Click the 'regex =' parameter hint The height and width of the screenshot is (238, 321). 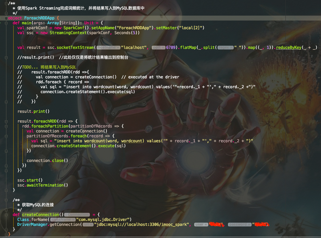coord(225,47)
